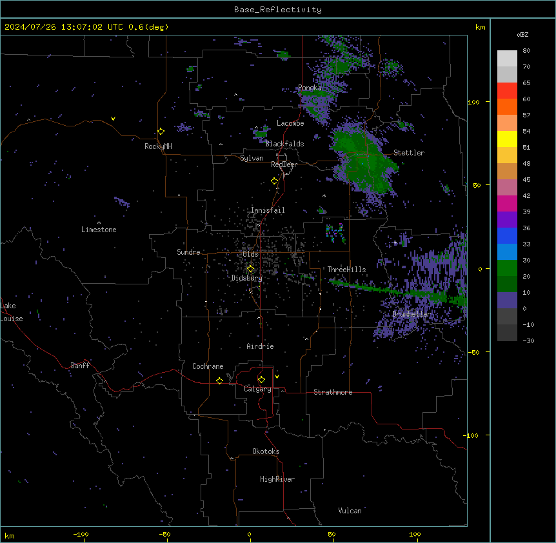Screen dimensions: 556x543
Task: Click the Innisfail label
Action: point(268,210)
